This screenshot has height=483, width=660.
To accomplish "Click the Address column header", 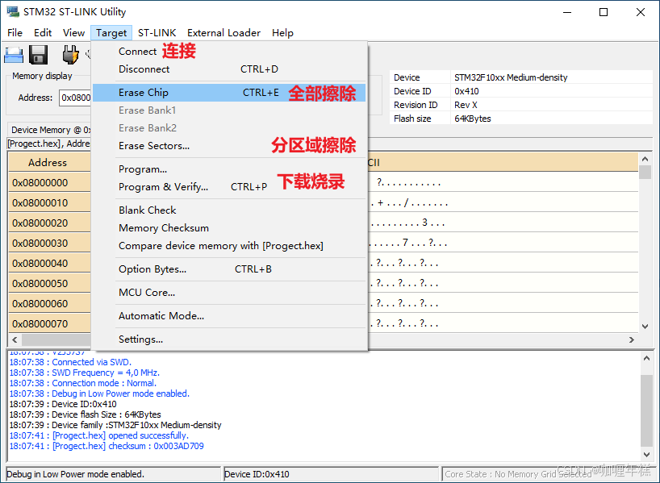I will tap(49, 162).
